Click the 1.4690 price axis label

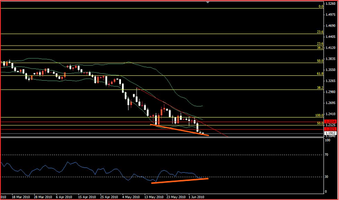point(330,25)
